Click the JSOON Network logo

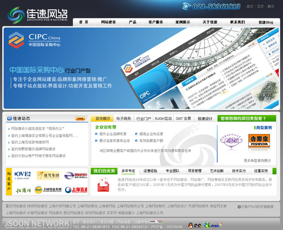point(37,15)
